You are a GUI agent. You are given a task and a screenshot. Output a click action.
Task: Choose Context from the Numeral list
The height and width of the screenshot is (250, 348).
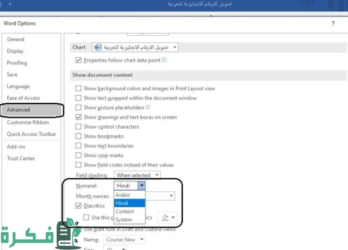tap(129, 211)
